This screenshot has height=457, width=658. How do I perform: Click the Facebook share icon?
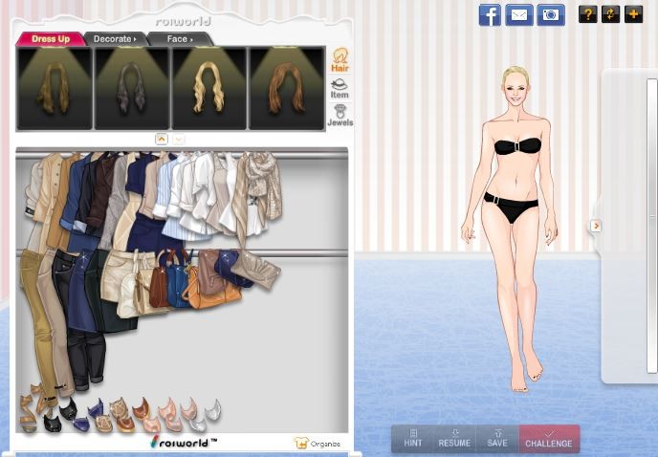tap(490, 14)
